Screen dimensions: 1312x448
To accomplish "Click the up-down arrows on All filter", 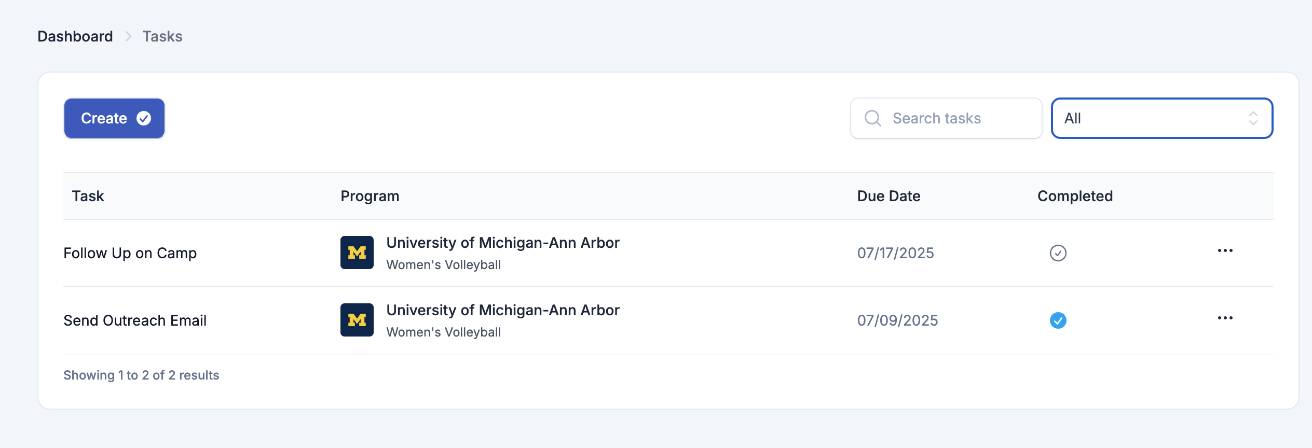I will point(1253,118).
